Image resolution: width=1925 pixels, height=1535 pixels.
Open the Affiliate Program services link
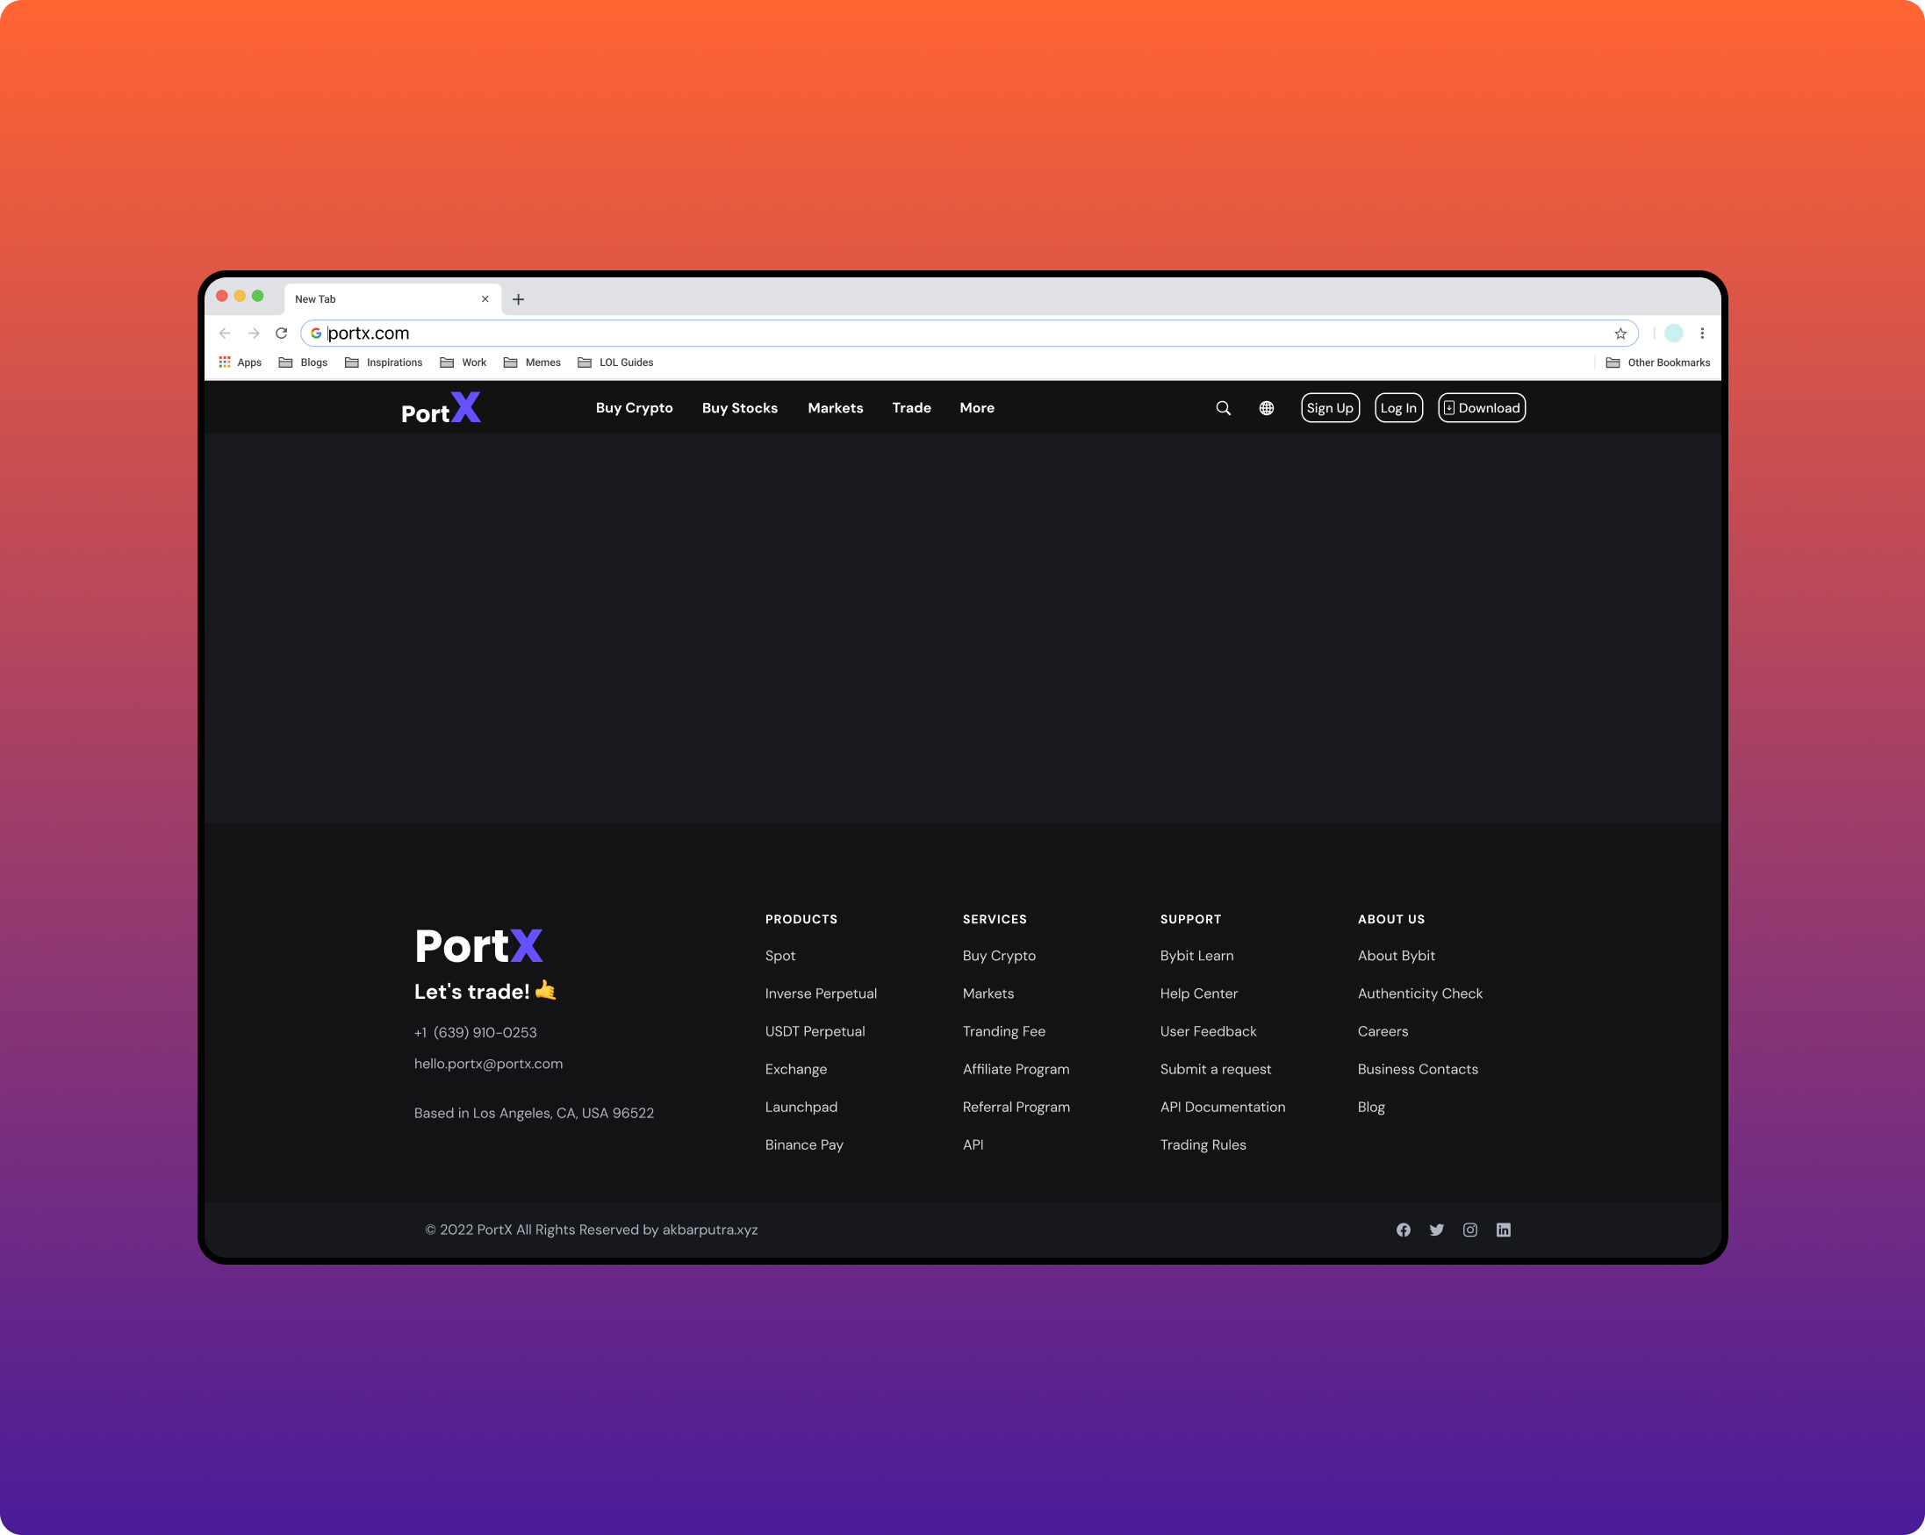[1015, 1068]
